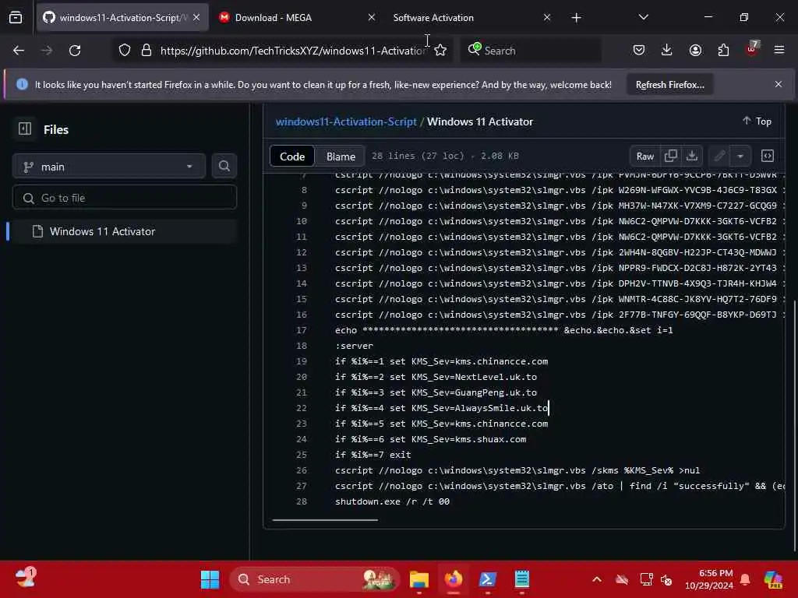Close the Download - MEGA tab
Viewport: 798px width, 598px height.
[372, 18]
